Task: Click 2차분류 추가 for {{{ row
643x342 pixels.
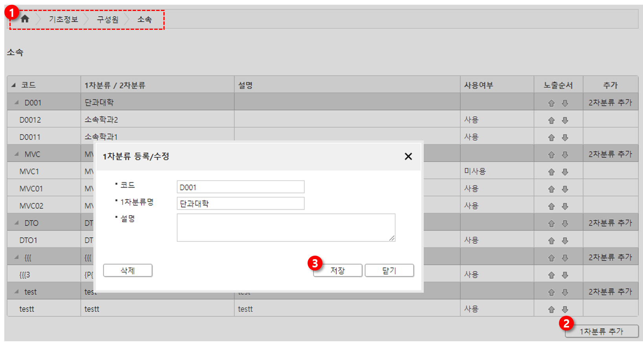Action: point(610,257)
